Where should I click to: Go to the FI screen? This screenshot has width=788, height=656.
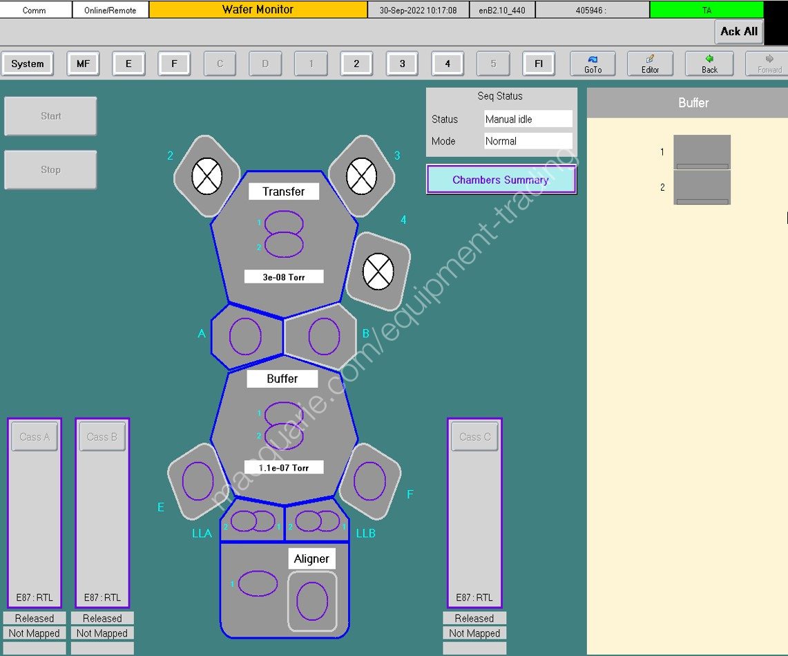539,64
